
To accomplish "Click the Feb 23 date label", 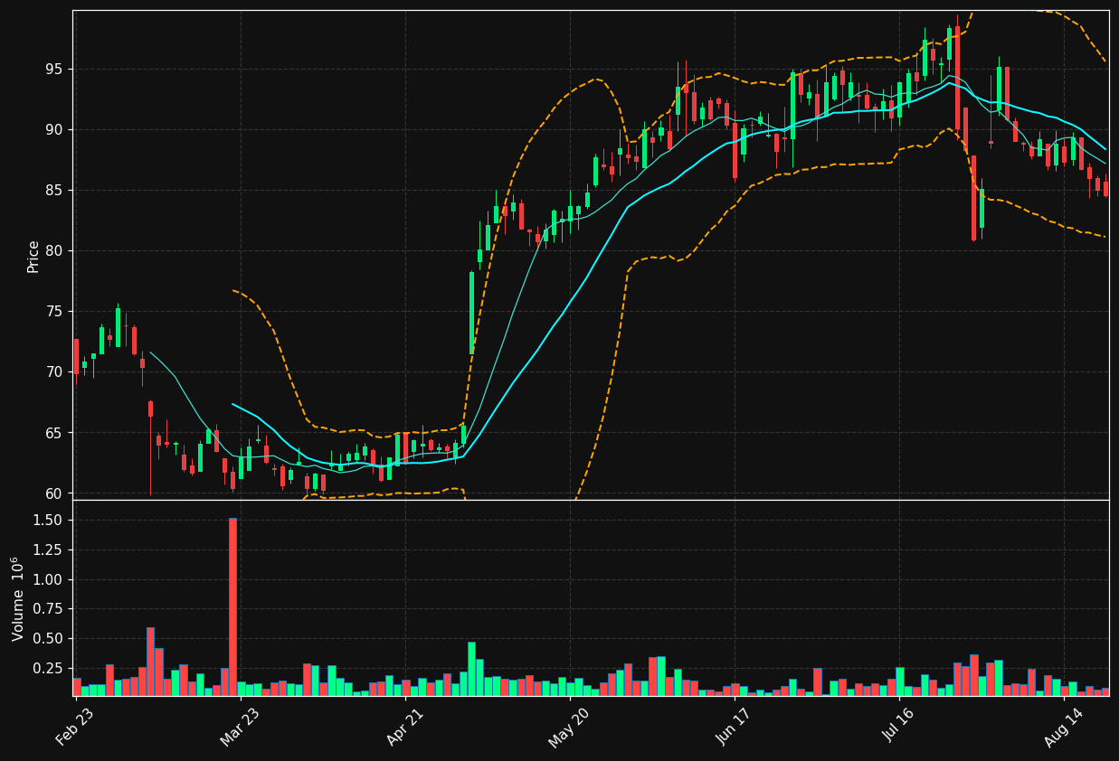I will (75, 727).
